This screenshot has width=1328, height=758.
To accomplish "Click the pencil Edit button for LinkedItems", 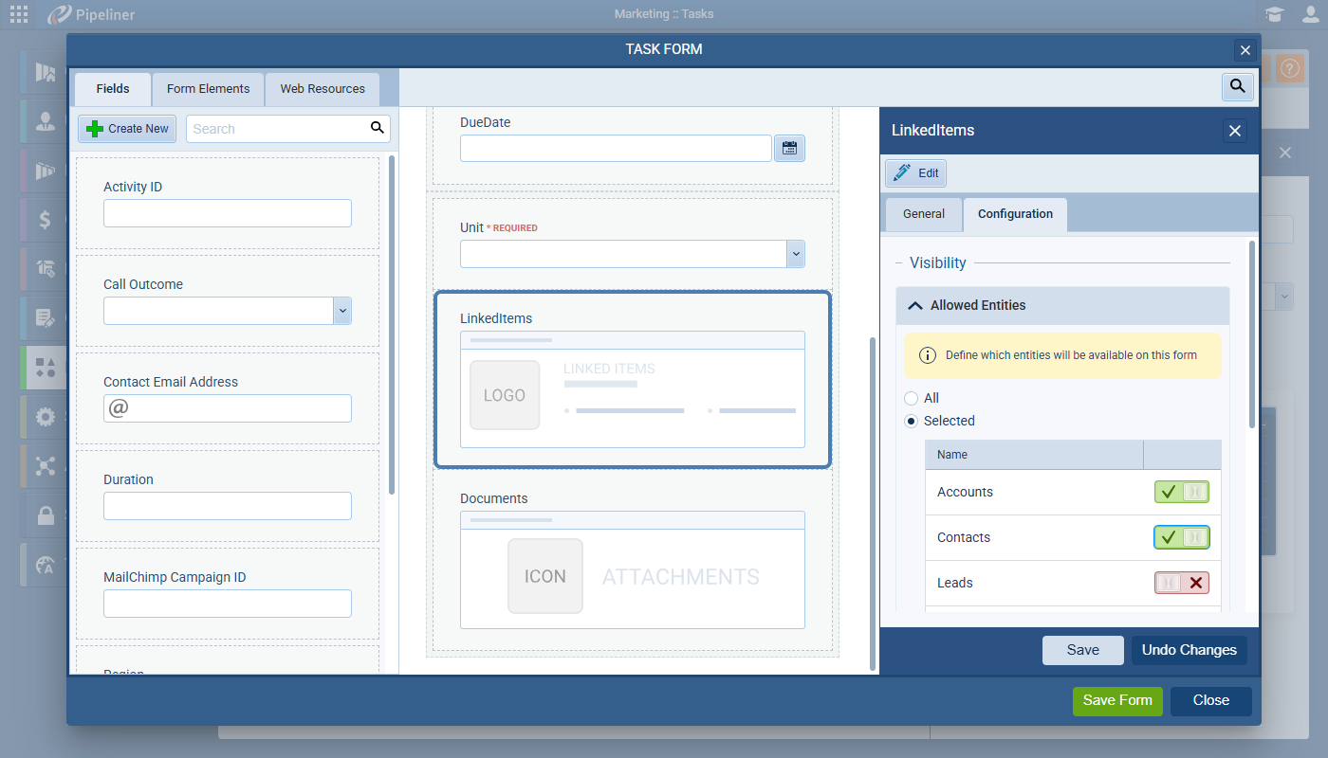I will tap(915, 173).
